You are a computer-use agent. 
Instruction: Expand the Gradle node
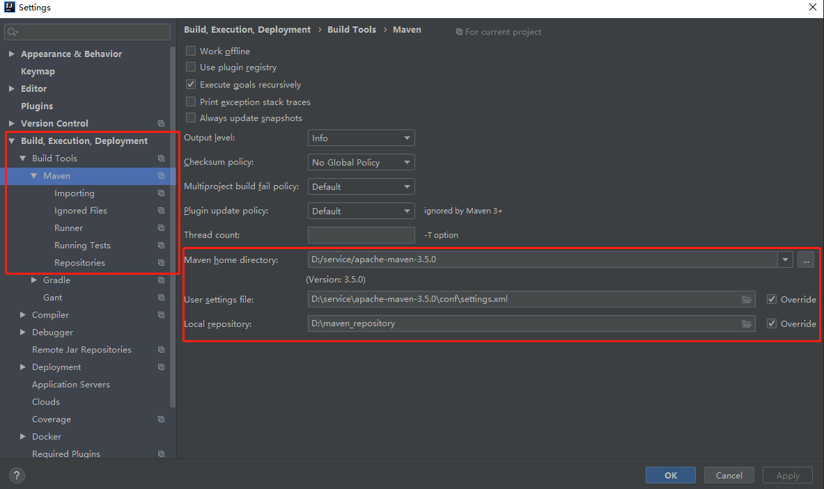pos(33,280)
